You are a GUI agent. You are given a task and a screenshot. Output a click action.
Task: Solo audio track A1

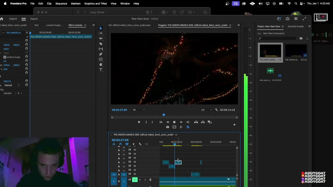[x=145, y=180]
